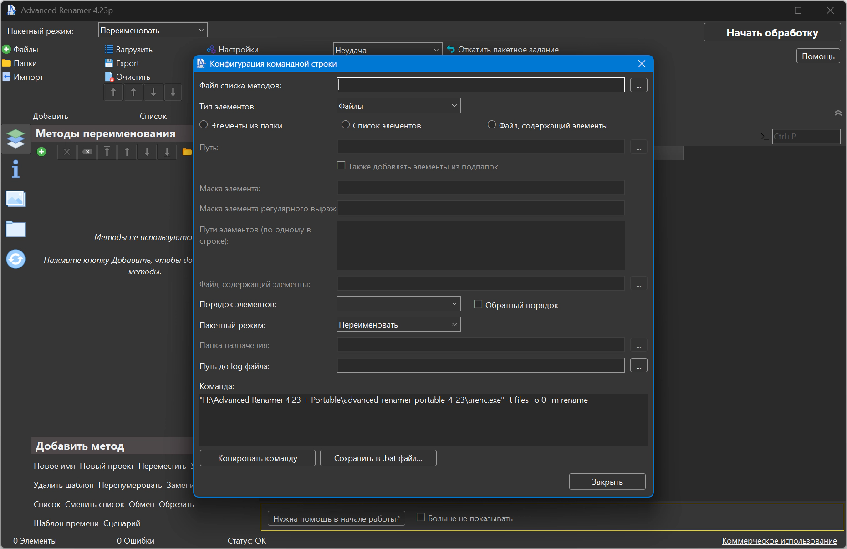847x549 pixels.
Task: Collapse panel with double chevron up icon
Action: coord(837,113)
